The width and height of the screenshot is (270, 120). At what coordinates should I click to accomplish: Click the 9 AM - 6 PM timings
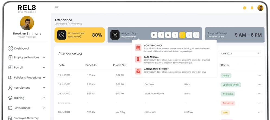(x=248, y=35)
